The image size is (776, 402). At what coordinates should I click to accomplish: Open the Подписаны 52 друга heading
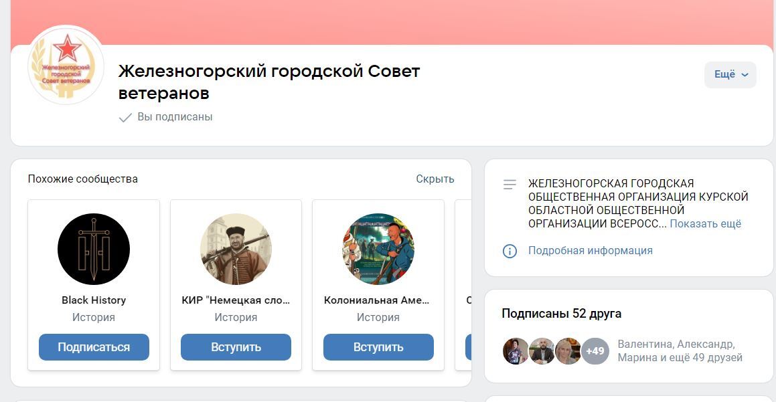[x=562, y=314]
